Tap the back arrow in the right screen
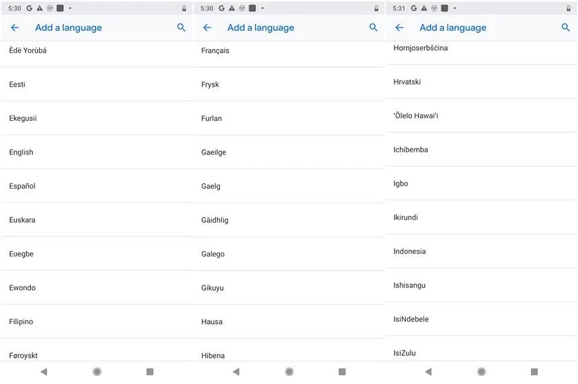Screen dimensions: 578x384 (x=399, y=28)
